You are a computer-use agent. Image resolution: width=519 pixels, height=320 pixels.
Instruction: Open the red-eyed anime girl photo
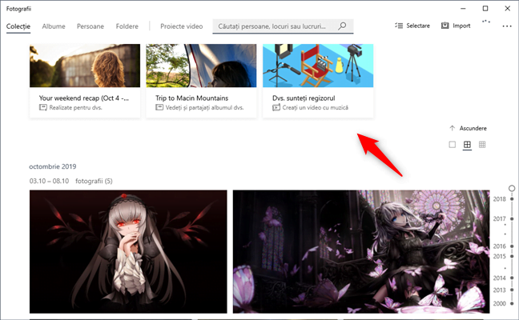click(128, 251)
